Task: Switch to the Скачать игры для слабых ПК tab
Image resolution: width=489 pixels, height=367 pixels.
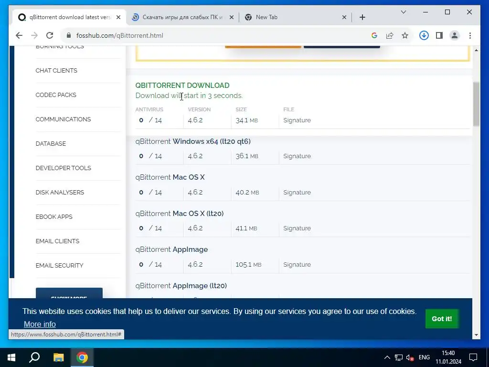Action: tap(182, 17)
